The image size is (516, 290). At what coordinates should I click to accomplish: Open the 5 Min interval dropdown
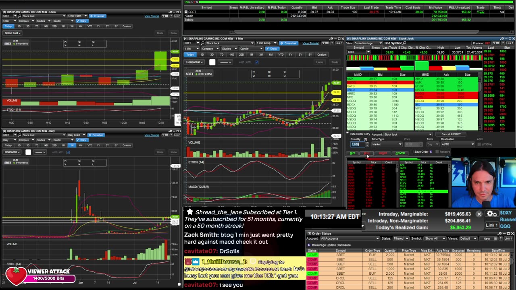click(x=10, y=21)
